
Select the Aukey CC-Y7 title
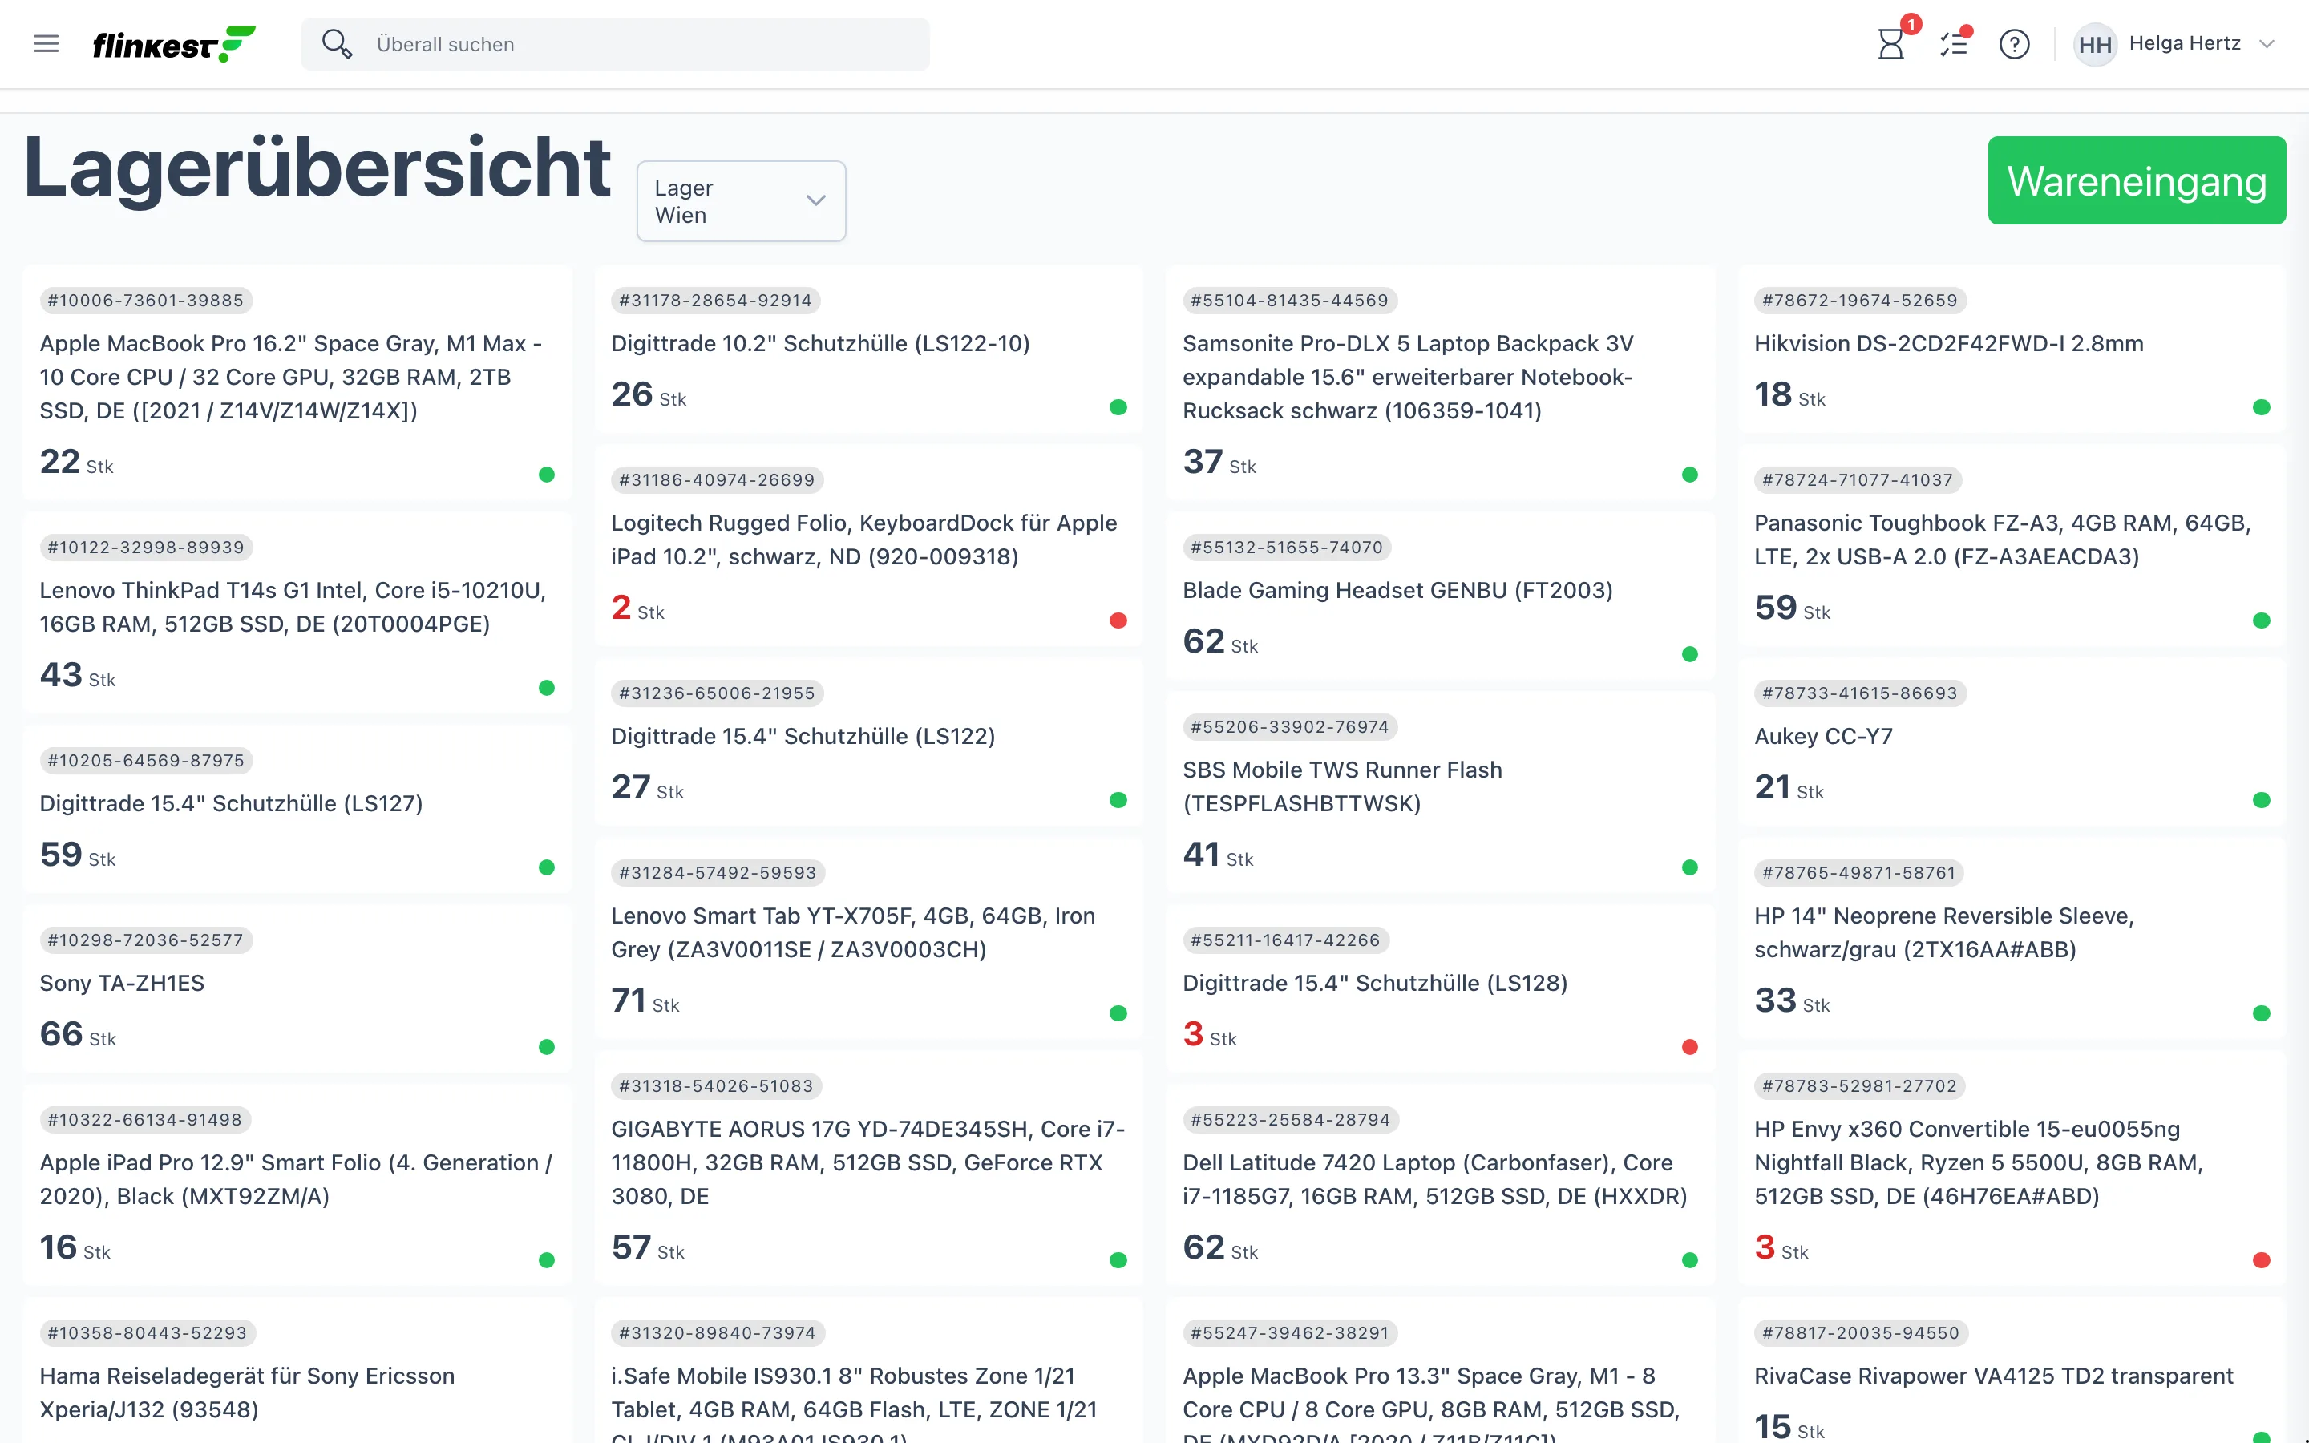pos(1823,737)
